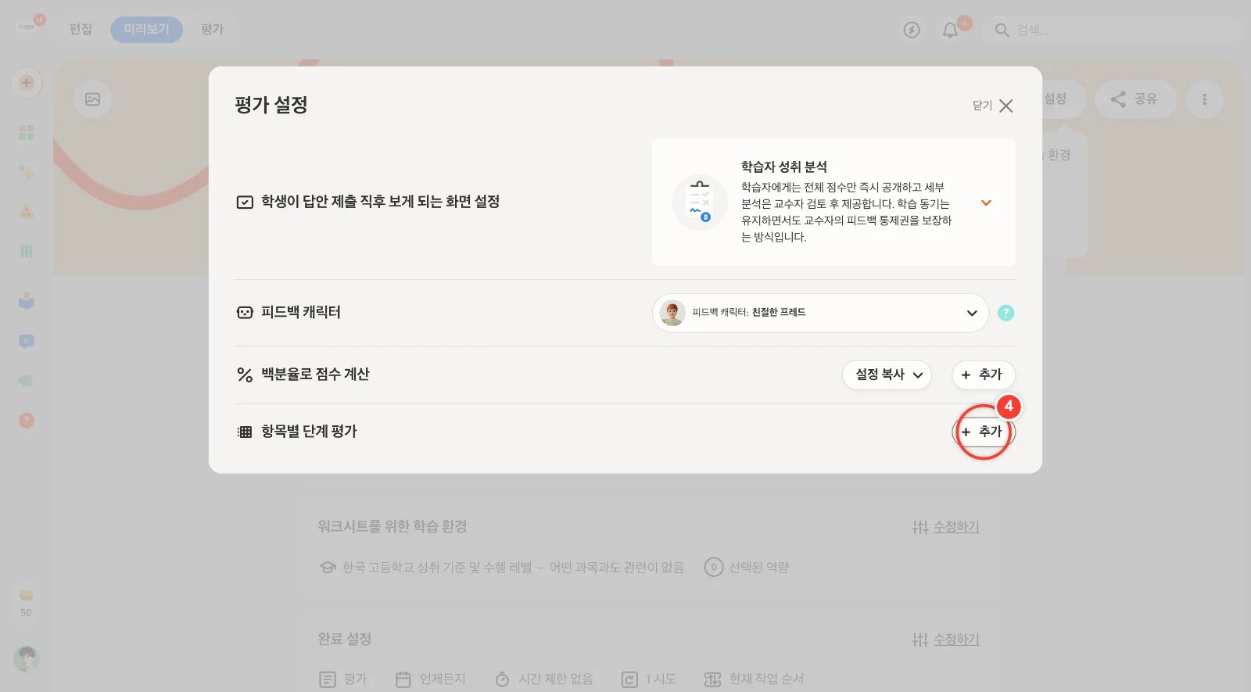Click the 학생이 답안 제출 직후 보게 되는 화면 설정 label
The image size is (1251, 692).
click(x=380, y=202)
